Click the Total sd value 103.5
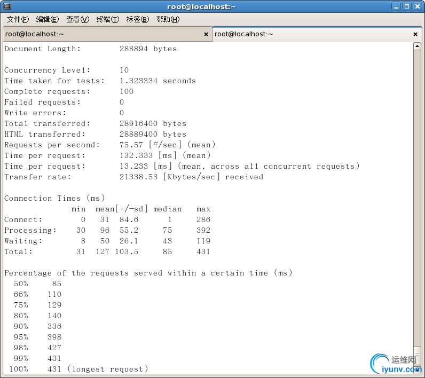This screenshot has width=425, height=378. (127, 251)
